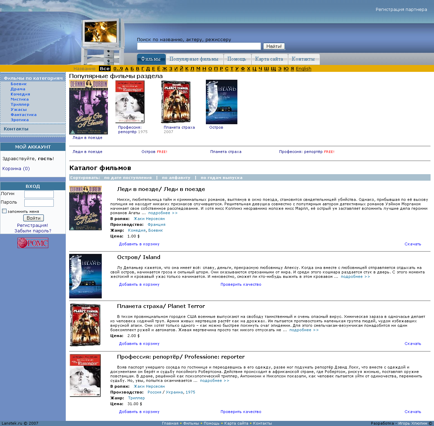This screenshot has height=426, width=434.
Task: Click the Найти! search button
Action: (x=274, y=46)
